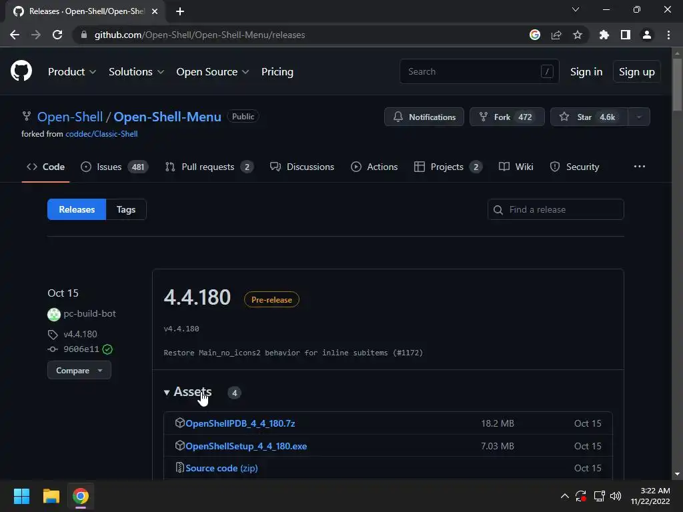Click the v4.4.180 tag link
The height and width of the screenshot is (512, 683).
pyautogui.click(x=80, y=334)
